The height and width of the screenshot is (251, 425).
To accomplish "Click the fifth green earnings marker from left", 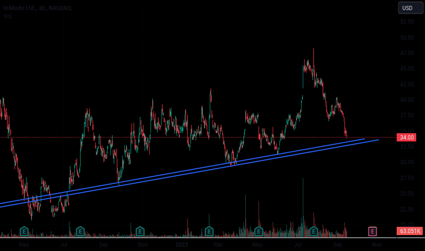I will tap(259, 231).
